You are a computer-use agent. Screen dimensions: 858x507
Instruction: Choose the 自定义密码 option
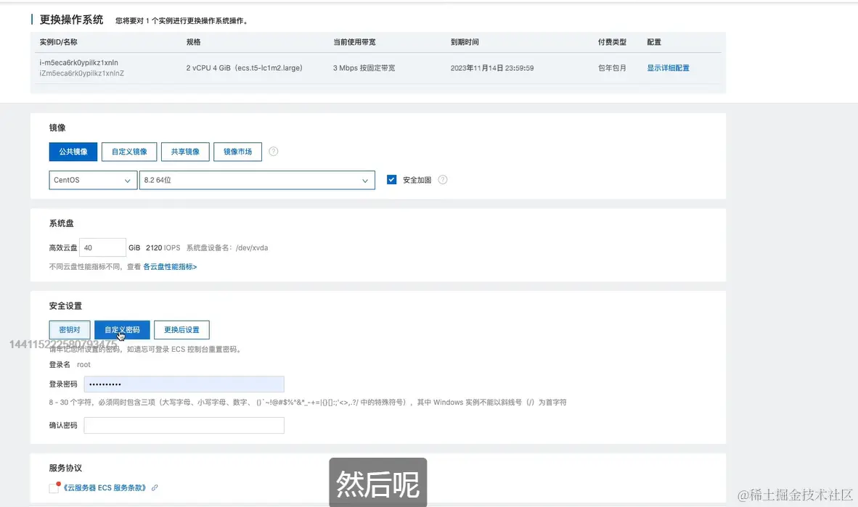tap(122, 330)
